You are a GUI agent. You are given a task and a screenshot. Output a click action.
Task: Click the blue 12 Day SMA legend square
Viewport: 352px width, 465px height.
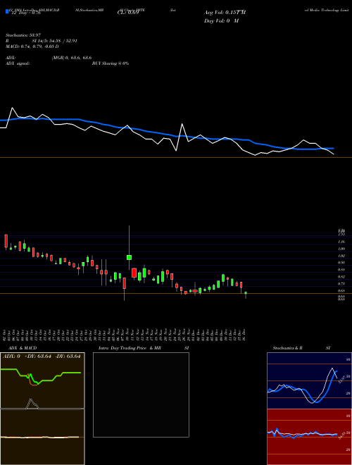7,12
